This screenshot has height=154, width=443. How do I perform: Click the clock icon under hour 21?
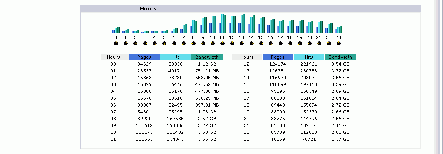click(319, 43)
